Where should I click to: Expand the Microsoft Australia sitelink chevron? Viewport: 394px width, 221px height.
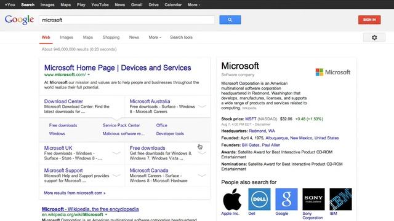coord(202,106)
